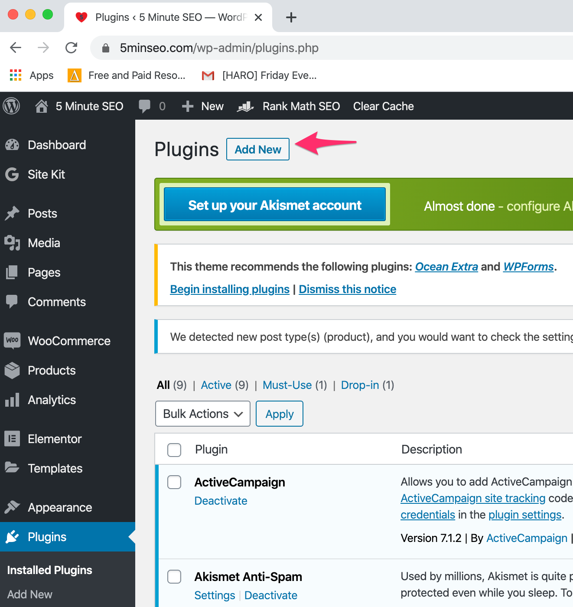Click Begin installing plugins link

230,289
